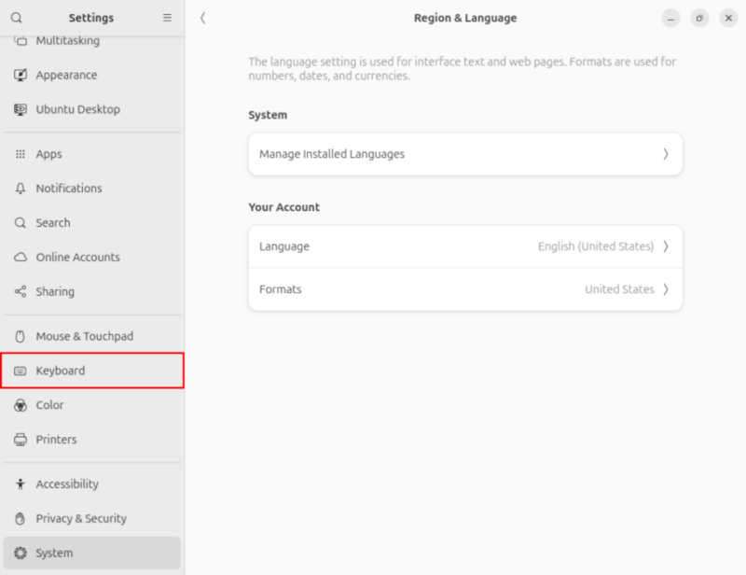Open the Keyboard settings panel

click(61, 371)
